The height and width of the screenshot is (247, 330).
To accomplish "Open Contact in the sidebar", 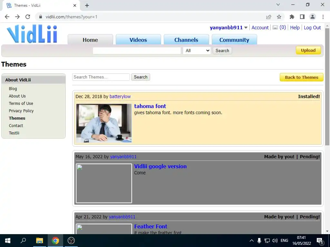I will click(16, 126).
